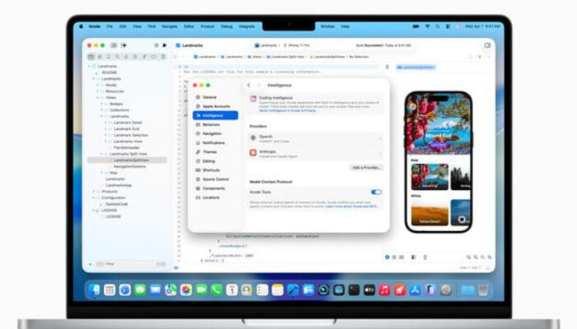Screen dimensions: 577x329
Task: Open the App Store from the Dock
Action: point(415,290)
